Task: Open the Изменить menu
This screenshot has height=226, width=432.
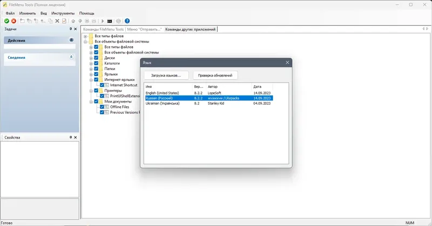Action: coord(28,13)
